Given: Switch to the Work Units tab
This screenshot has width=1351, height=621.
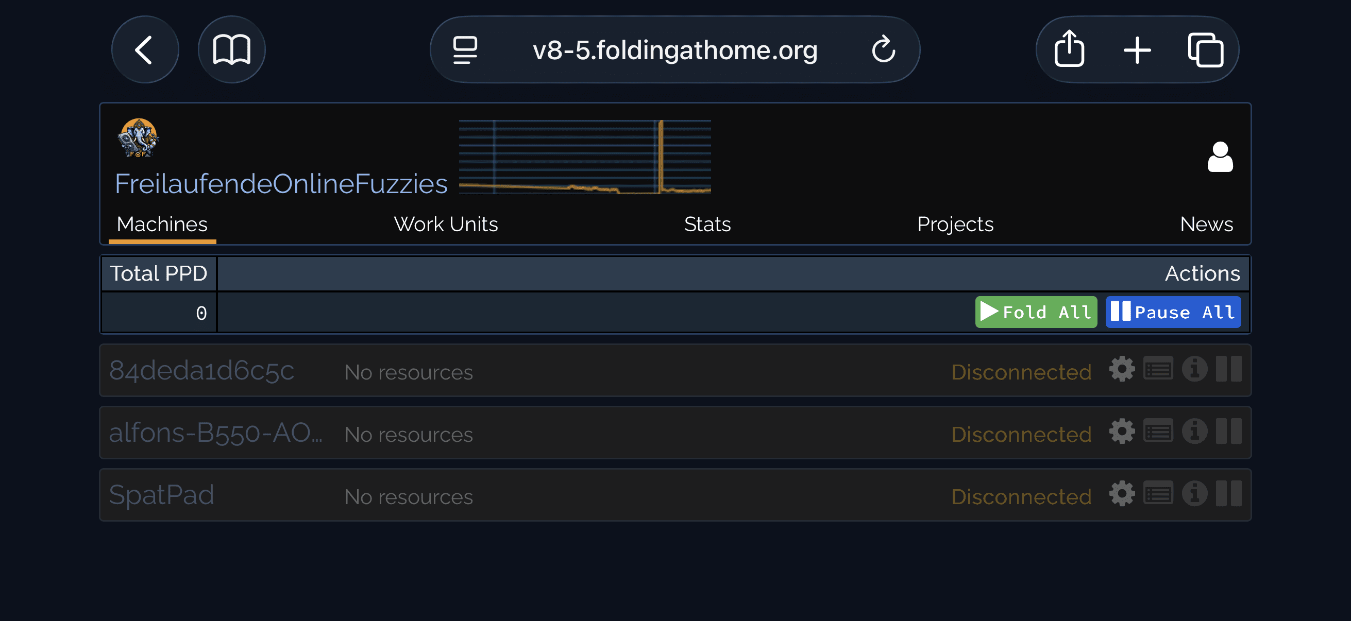Looking at the screenshot, I should 445,225.
